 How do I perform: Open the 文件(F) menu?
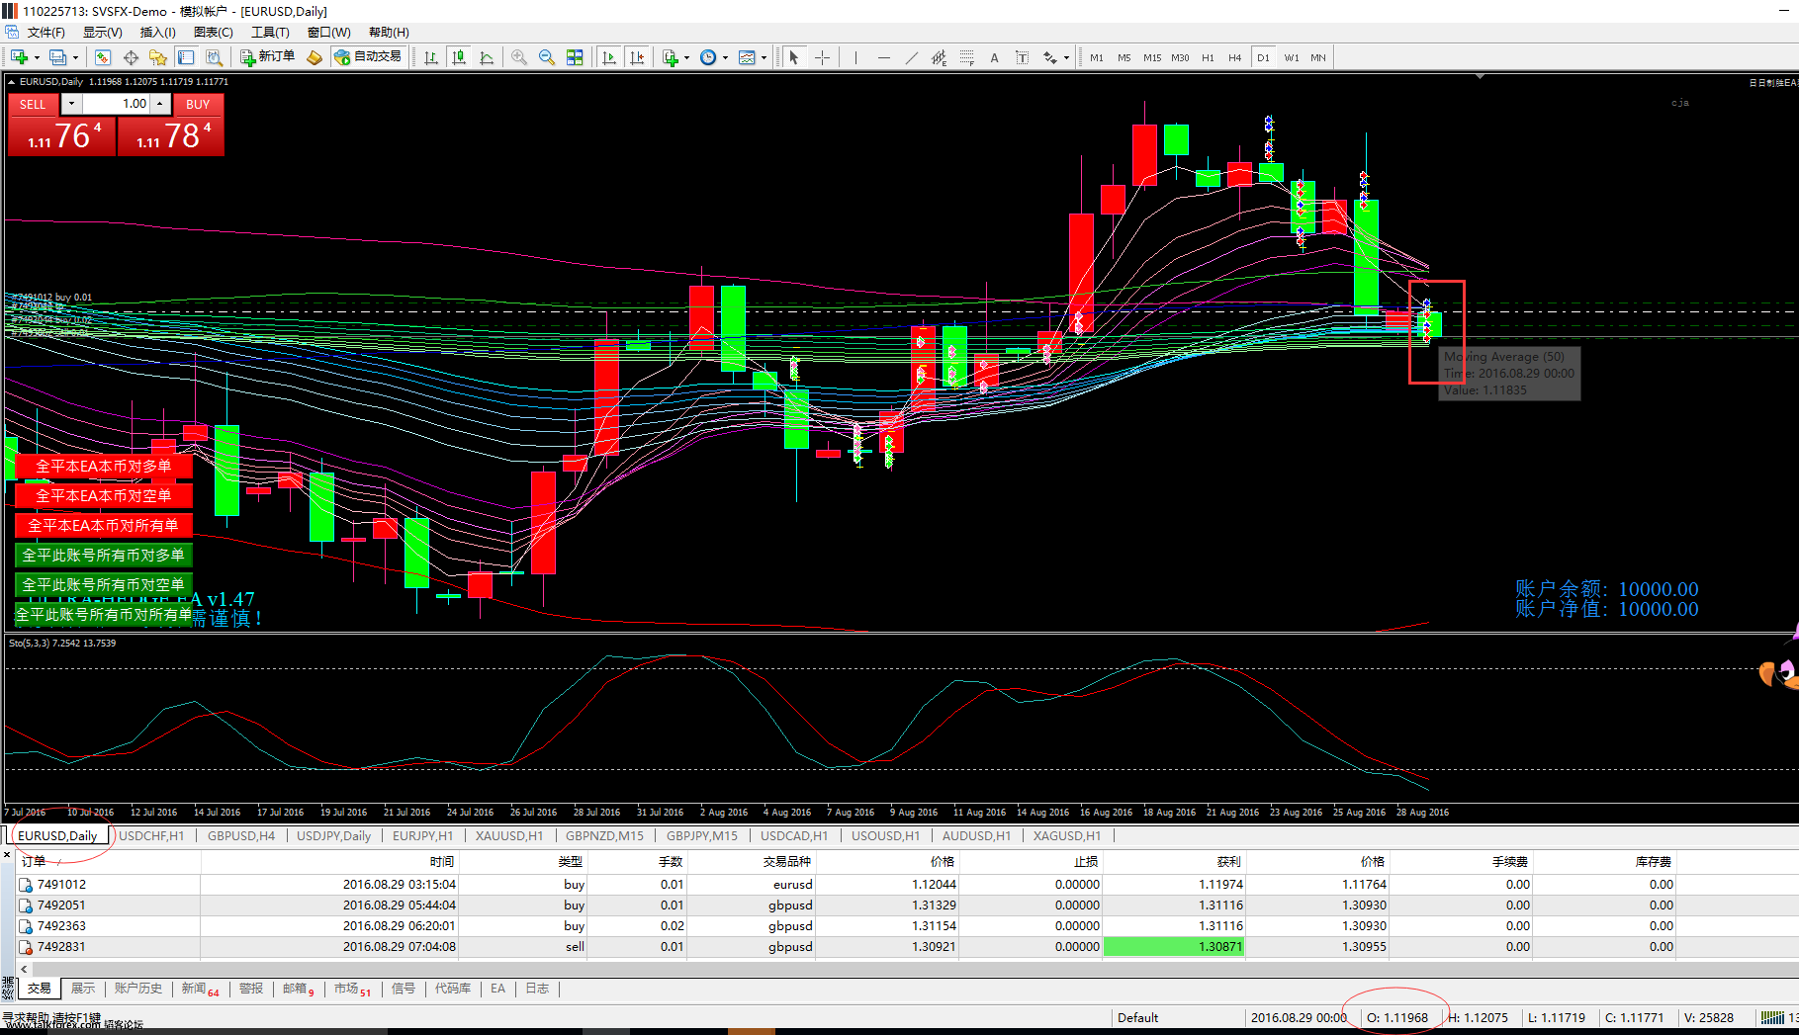click(45, 33)
